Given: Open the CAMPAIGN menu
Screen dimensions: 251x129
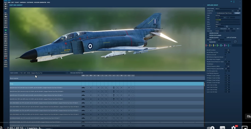Looking at the screenshot, I should coord(23,3).
